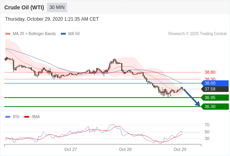The height and width of the screenshot is (156, 230).
Task: Select the green 36.30 target tag
Action: [x=215, y=106]
